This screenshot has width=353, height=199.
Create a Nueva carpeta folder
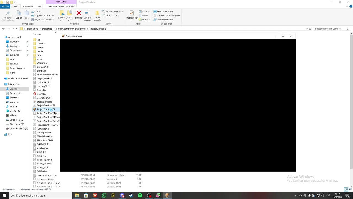(x=98, y=16)
